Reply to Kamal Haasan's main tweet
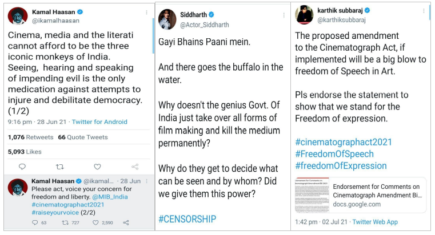Viewport: 435px width, 235px height. (x=22, y=167)
